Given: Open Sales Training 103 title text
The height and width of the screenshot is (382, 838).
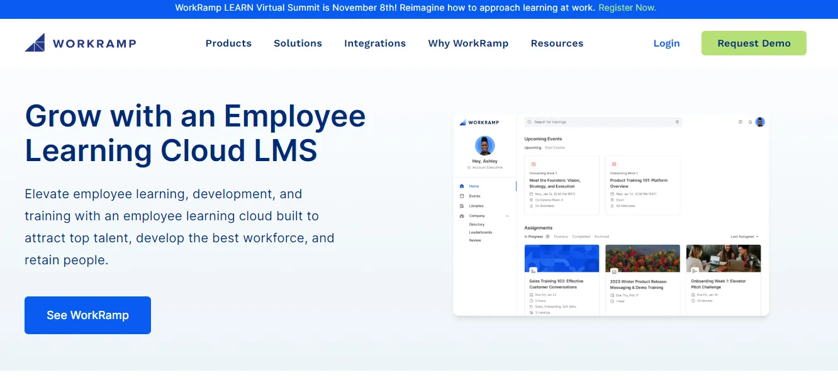Looking at the screenshot, I should tap(556, 284).
